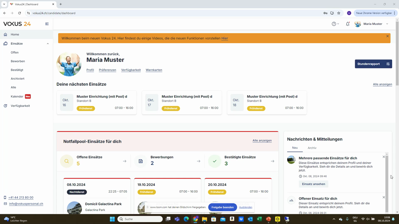Screen dimensions: 399x224
Task: Open Excel from the taskbar
Action: tap(259, 219)
